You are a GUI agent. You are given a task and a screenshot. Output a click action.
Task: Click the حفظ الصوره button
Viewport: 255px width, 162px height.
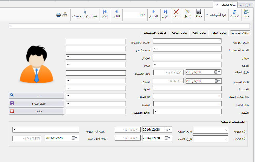[x=36, y=103]
